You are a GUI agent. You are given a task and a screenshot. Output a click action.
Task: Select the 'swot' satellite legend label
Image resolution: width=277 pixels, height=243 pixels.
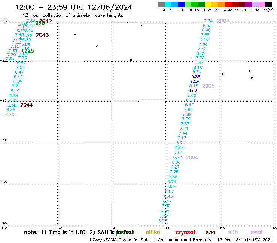(x=257, y=232)
